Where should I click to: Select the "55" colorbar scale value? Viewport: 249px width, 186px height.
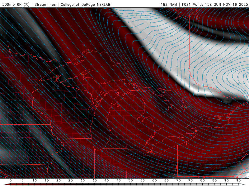(143, 180)
